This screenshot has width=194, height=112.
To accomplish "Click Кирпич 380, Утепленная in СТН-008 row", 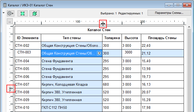I will click(x=71, y=92).
